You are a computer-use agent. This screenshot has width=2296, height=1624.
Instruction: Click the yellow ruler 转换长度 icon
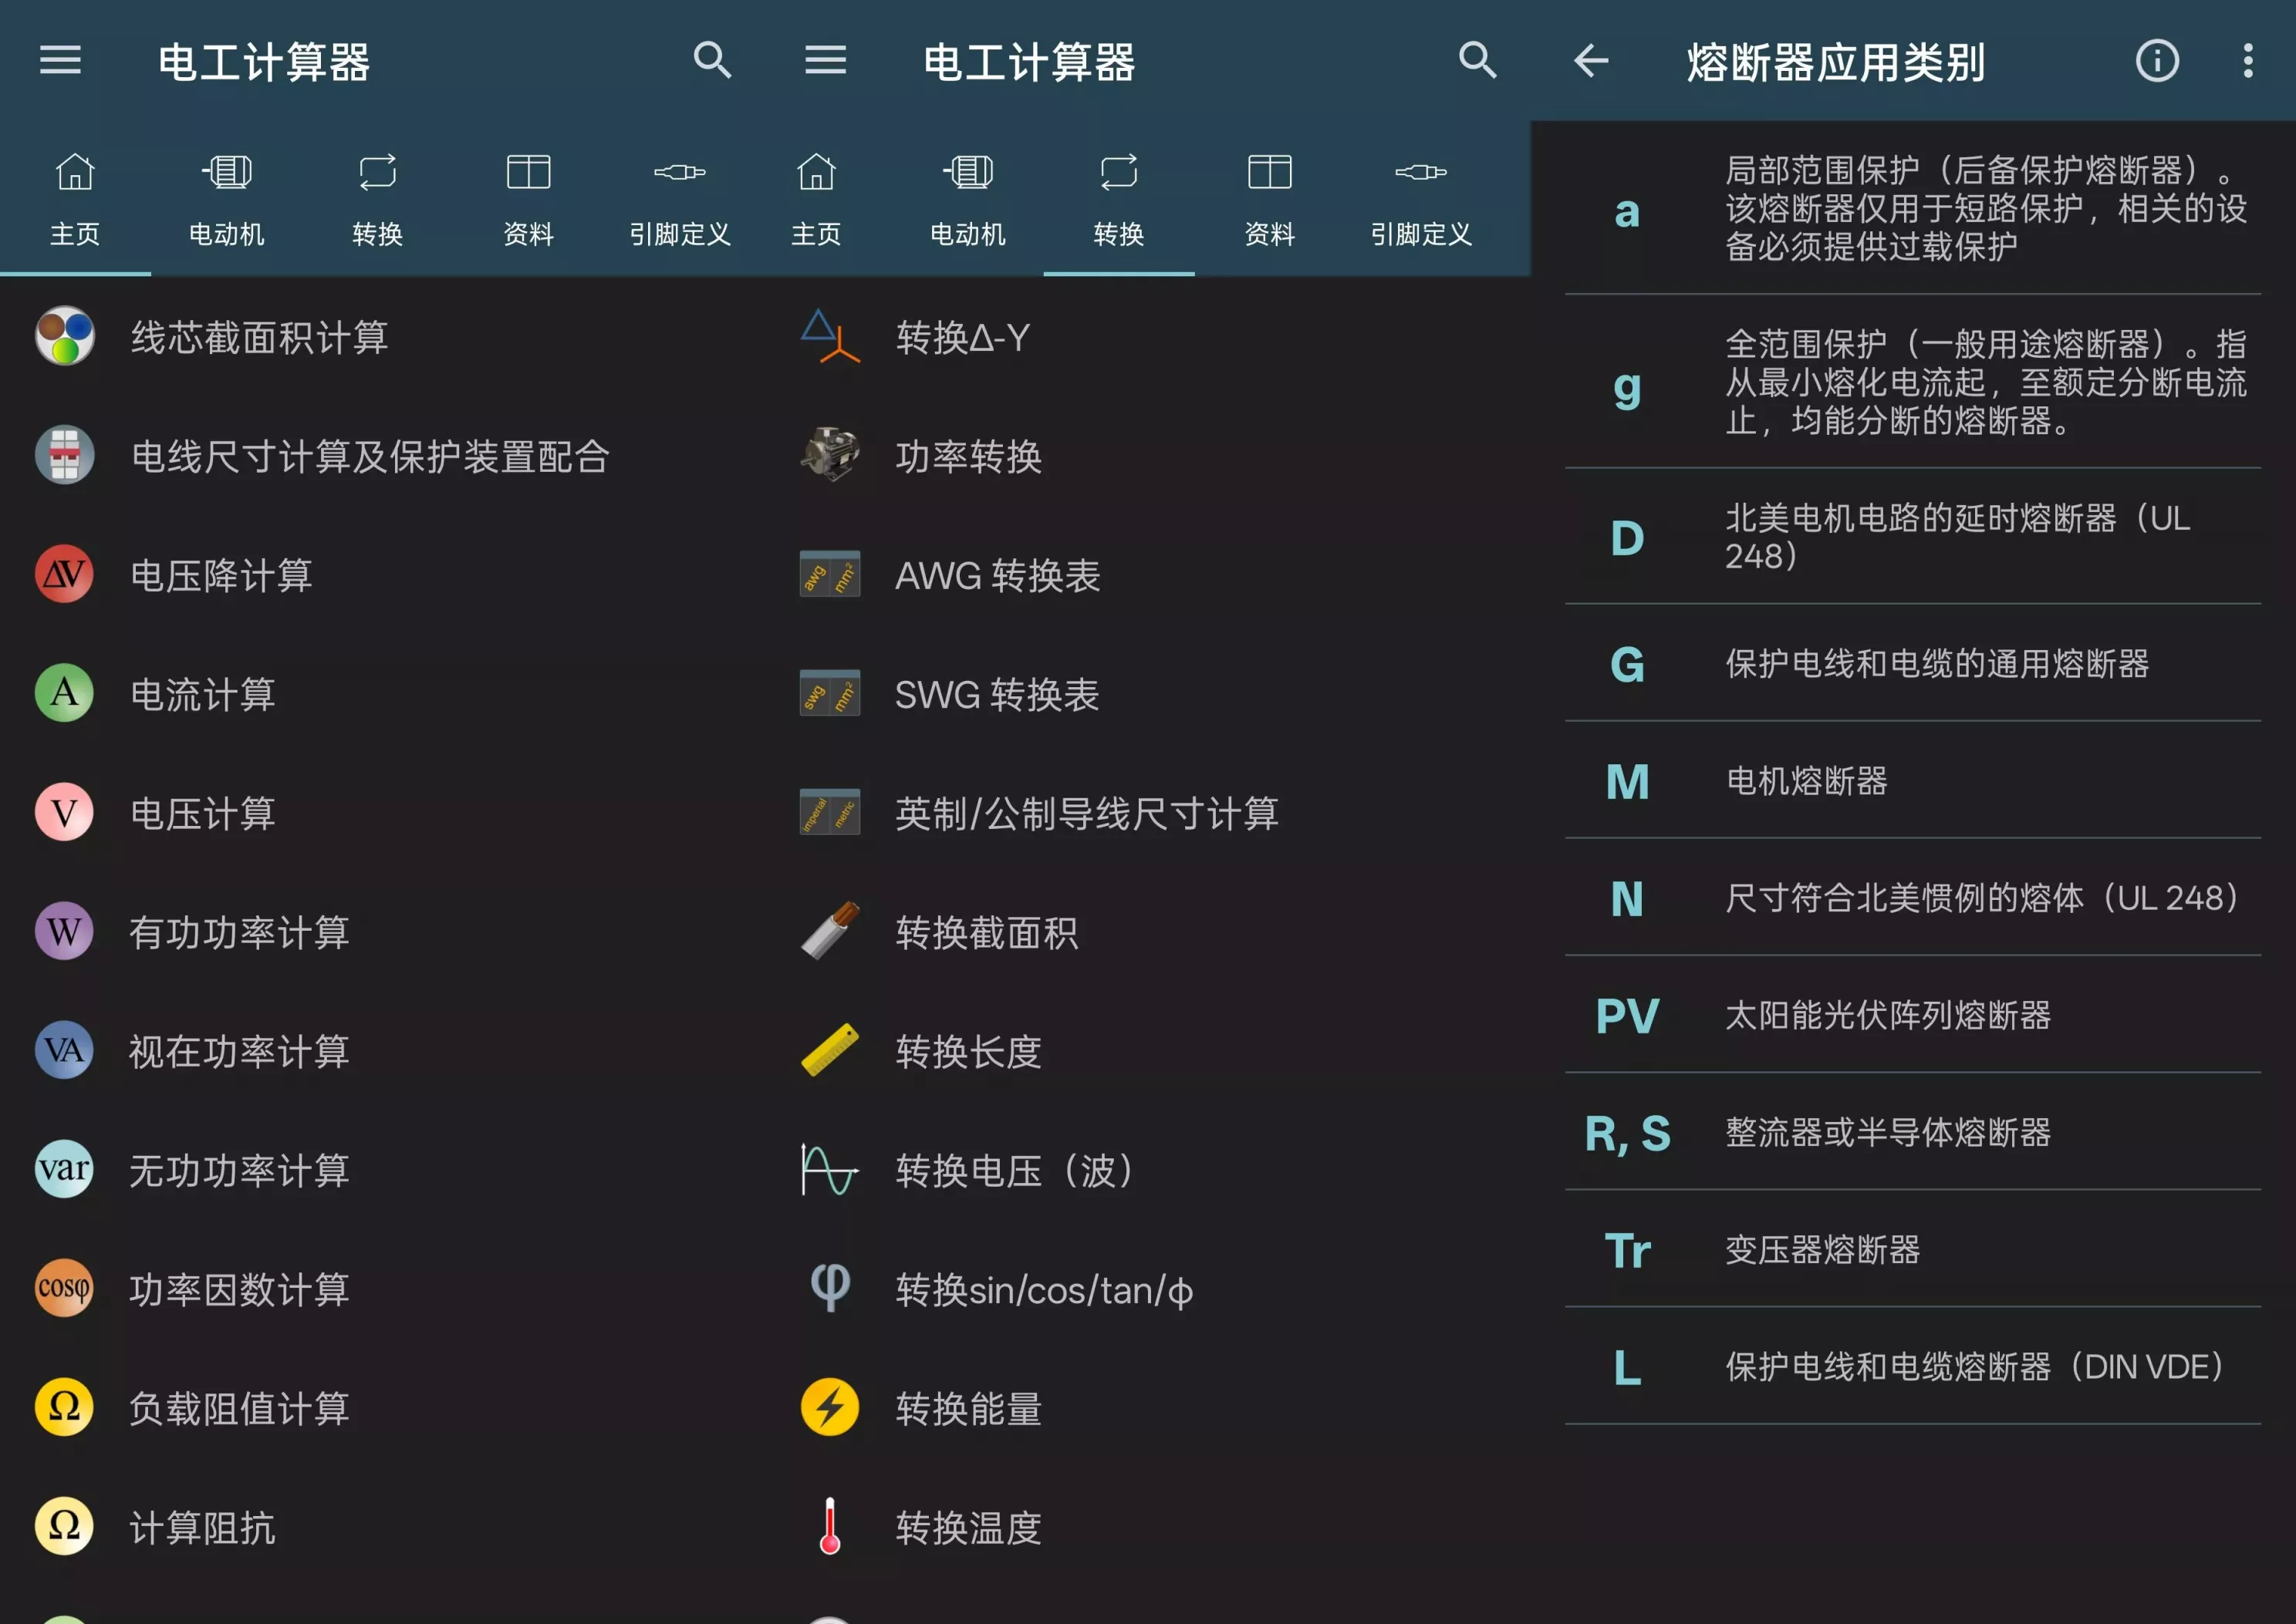coord(829,1050)
